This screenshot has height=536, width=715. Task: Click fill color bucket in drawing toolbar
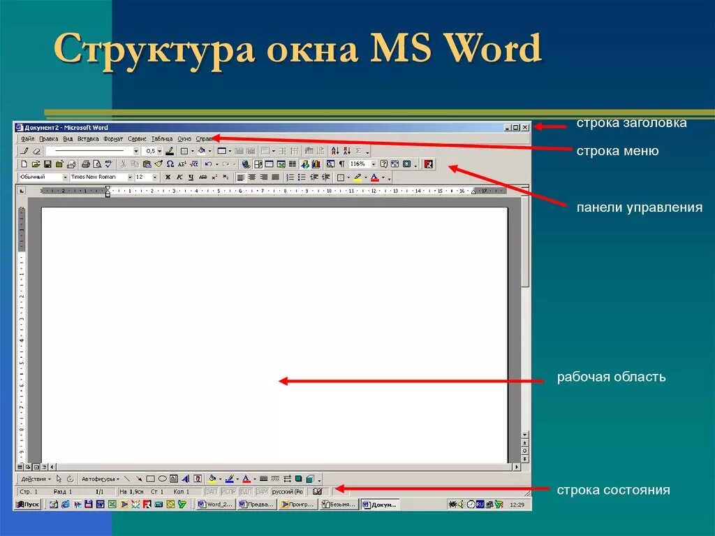pos(212,479)
